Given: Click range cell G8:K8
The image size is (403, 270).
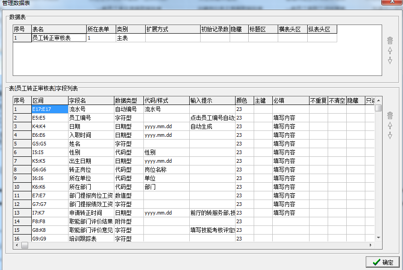Looking at the screenshot, I should click(x=50, y=230).
